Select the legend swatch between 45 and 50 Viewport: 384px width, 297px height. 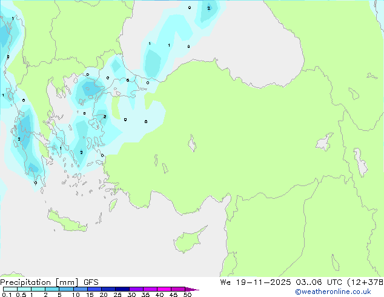[x=178, y=289]
